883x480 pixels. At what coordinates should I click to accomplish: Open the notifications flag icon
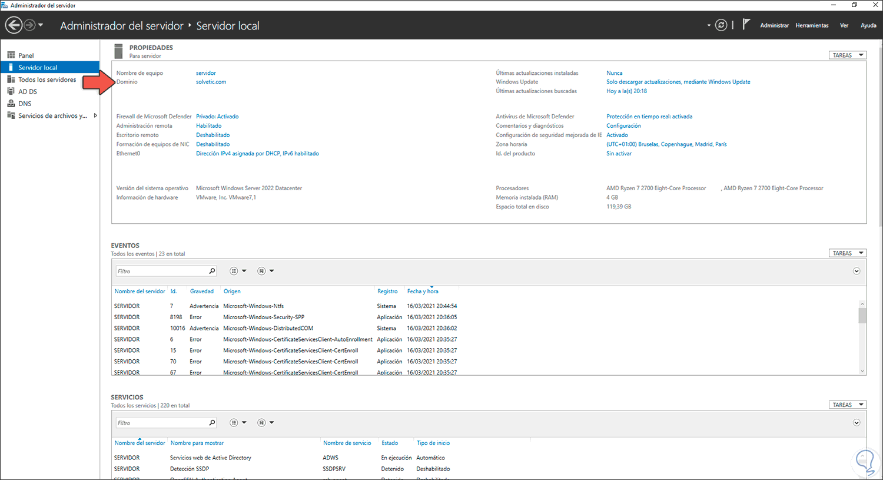(746, 25)
